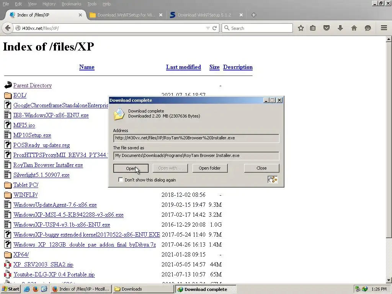This screenshot has width=392, height=294.
Task: Click Firefox quick launch icon in taskbar
Action: (x=36, y=289)
